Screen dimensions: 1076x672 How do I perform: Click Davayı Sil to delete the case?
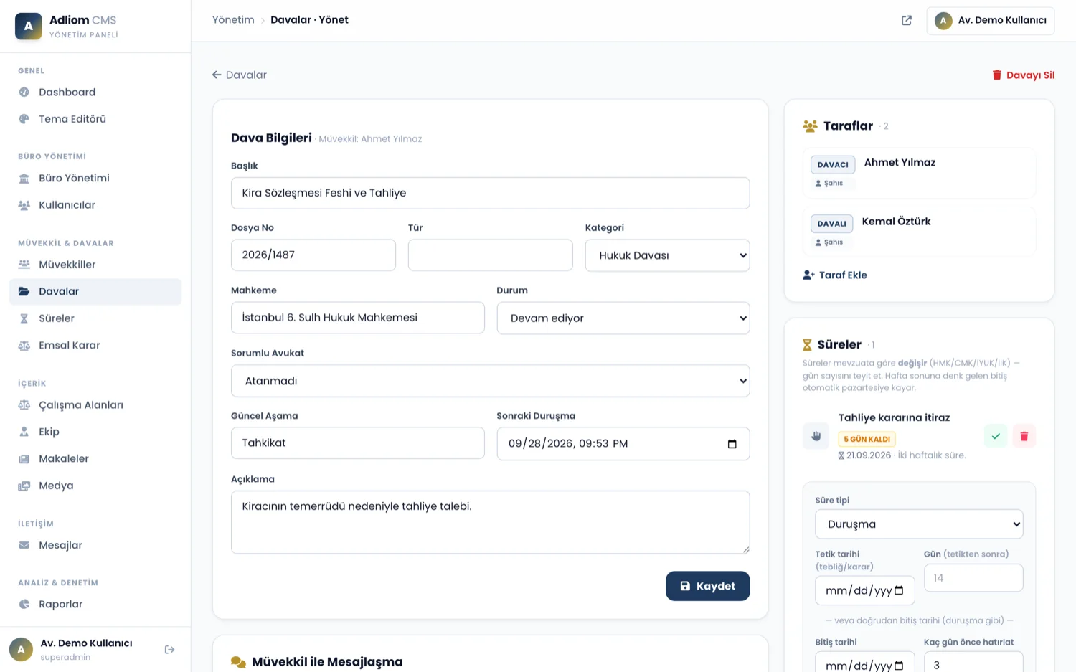1023,75
